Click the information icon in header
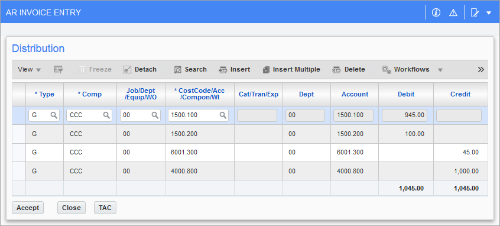Screen dimensions: 500x226 coord(436,12)
